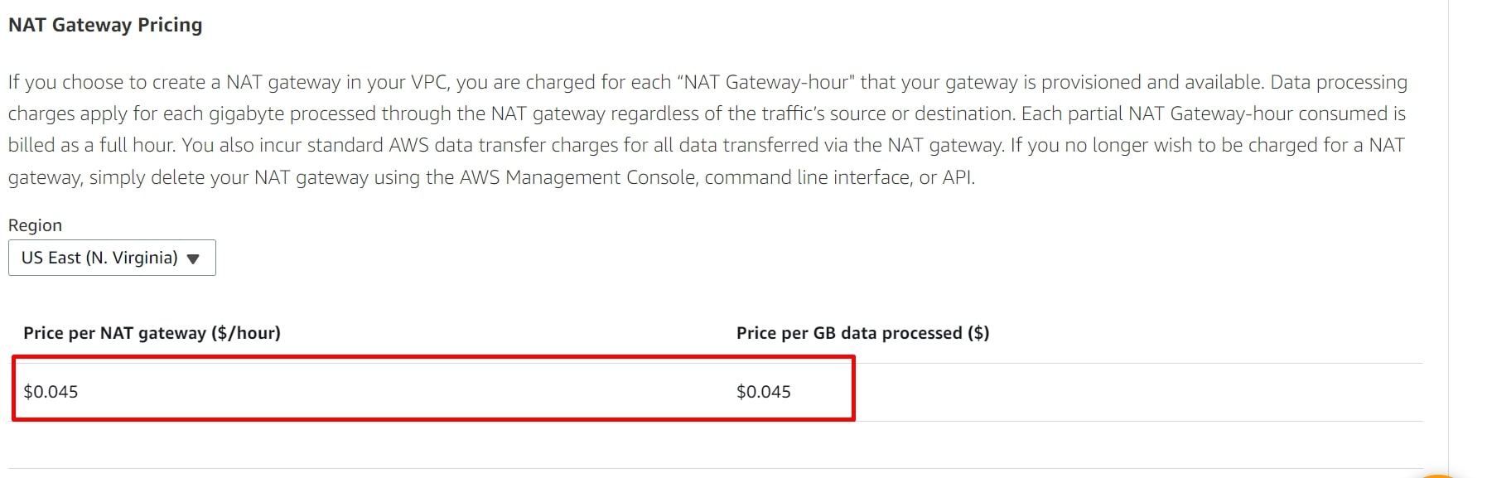Click the Region label above the dropdown
This screenshot has width=1487, height=478.
(x=35, y=225)
